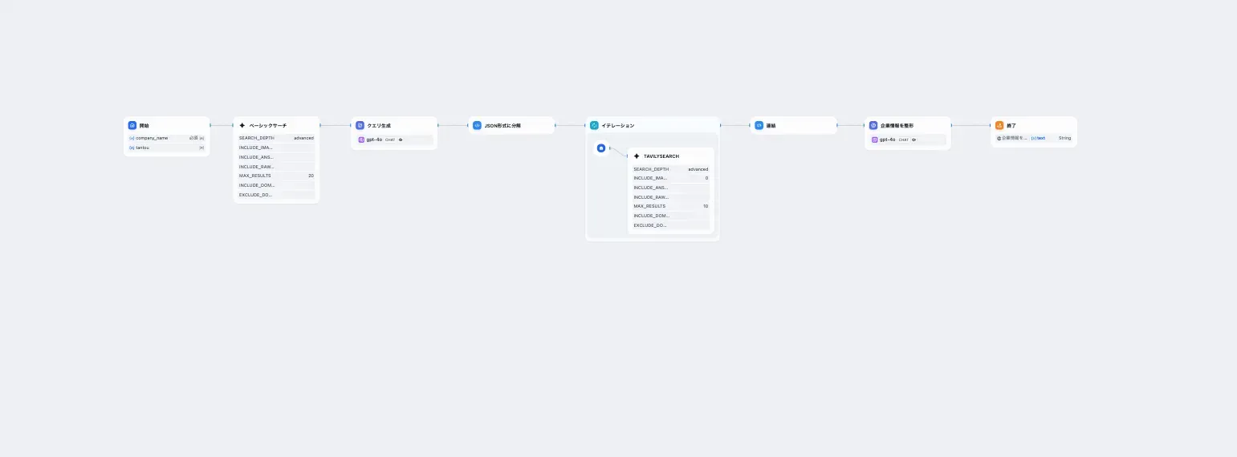Click the INCLUDE_RAW... row in the ベーシックサーチ node
Image resolution: width=1237 pixels, height=457 pixels.
pos(276,167)
